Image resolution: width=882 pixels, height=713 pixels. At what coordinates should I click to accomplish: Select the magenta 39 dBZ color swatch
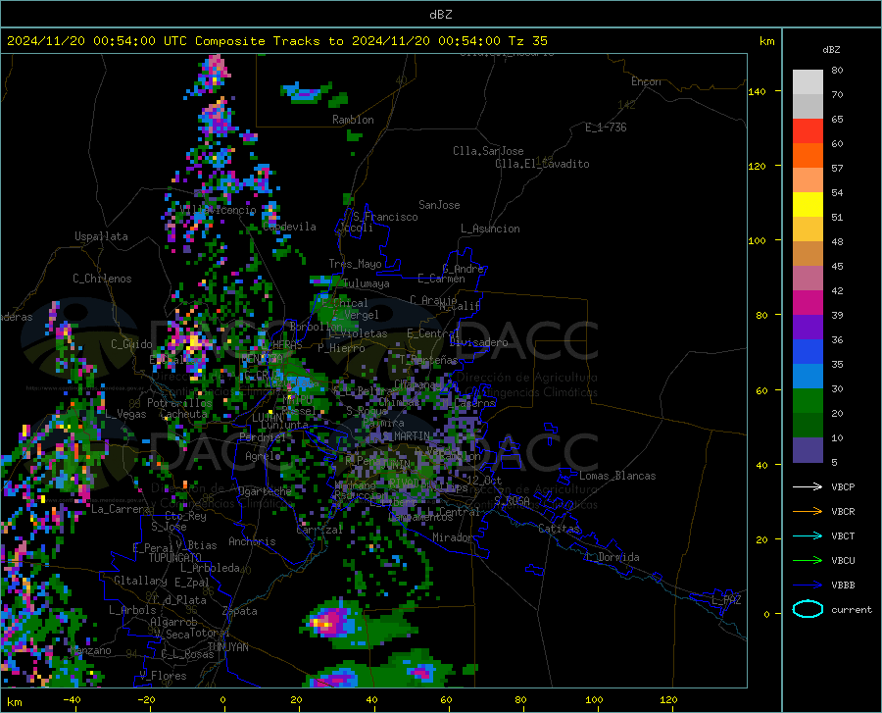coord(808,303)
